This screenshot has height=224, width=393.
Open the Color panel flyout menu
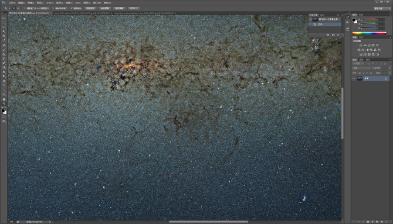coord(391,15)
